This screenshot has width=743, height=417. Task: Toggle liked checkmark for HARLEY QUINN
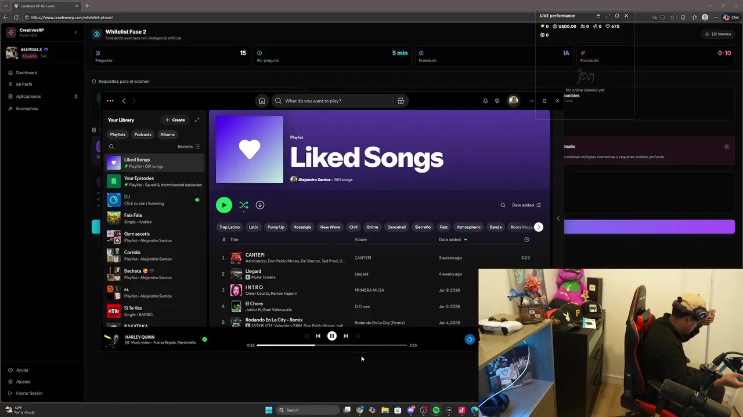point(204,339)
